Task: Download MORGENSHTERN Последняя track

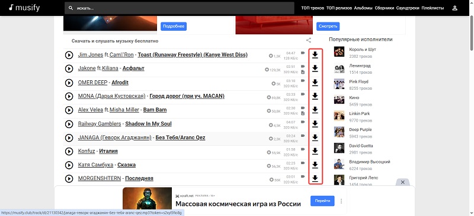Action: [x=315, y=179]
